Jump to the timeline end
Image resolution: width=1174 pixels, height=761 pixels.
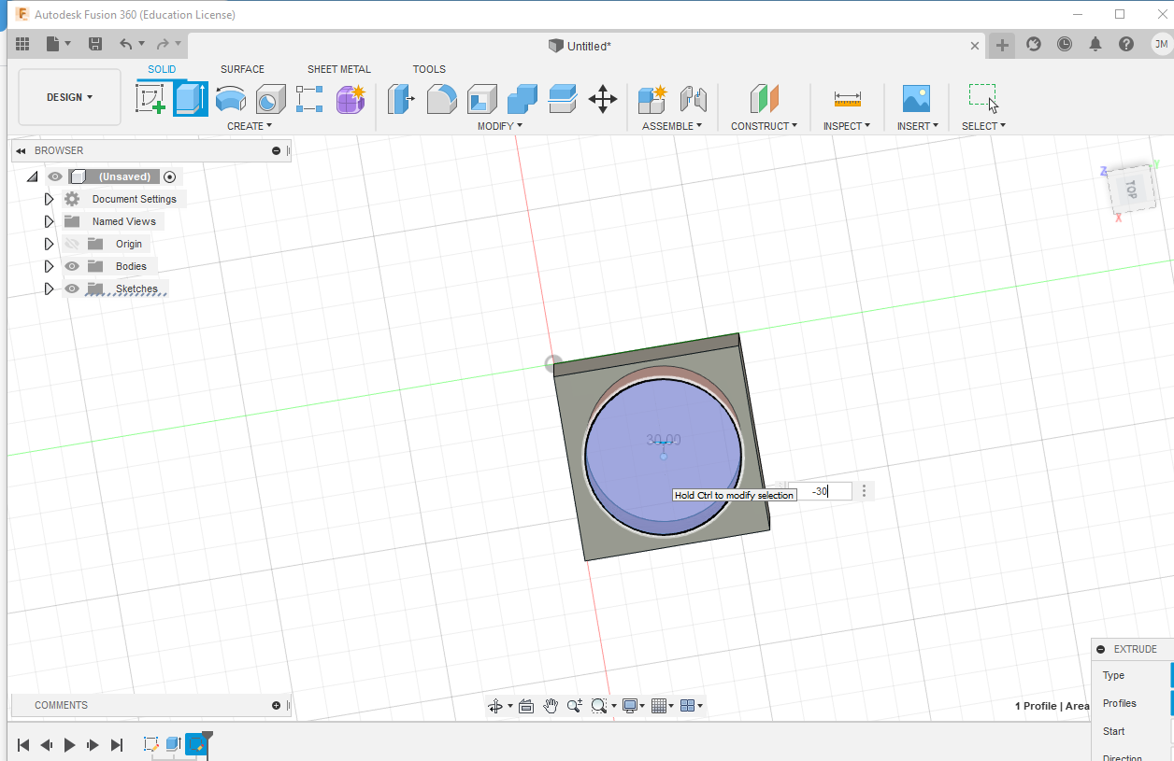point(117,745)
